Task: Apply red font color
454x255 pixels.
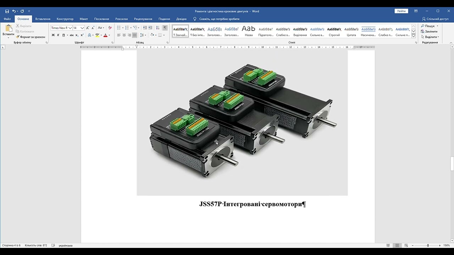Action: coord(105,35)
